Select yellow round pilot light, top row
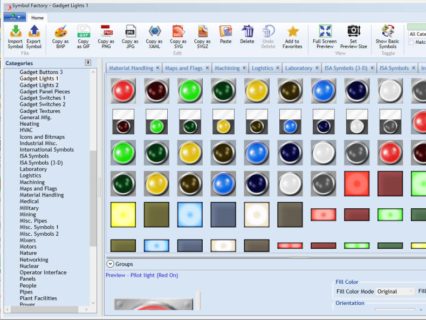This screenshot has height=320, width=426. point(257,91)
